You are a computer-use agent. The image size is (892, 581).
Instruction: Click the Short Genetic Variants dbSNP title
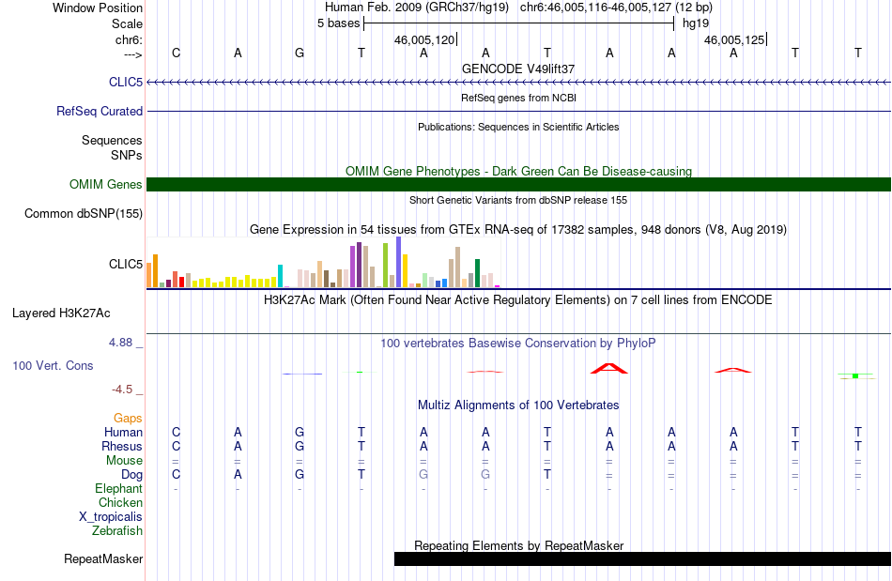point(518,200)
